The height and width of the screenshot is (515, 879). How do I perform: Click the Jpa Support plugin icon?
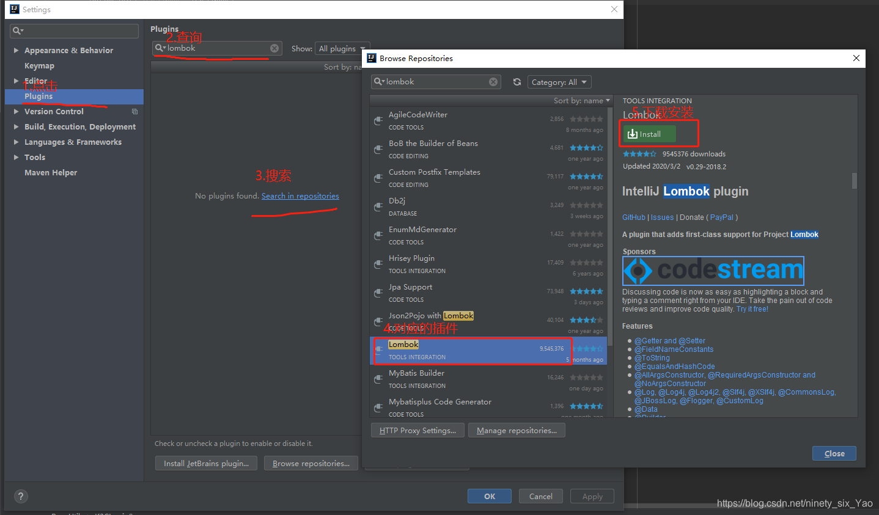379,293
